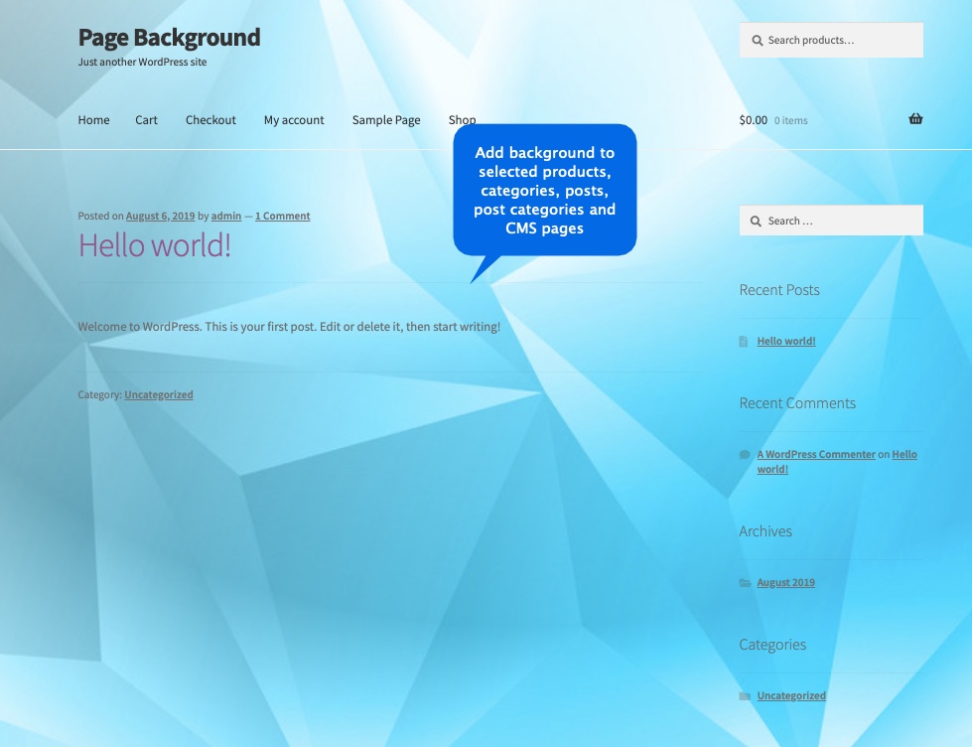The height and width of the screenshot is (747, 972).
Task: Open the shopping basket icon in the header
Action: tap(914, 117)
